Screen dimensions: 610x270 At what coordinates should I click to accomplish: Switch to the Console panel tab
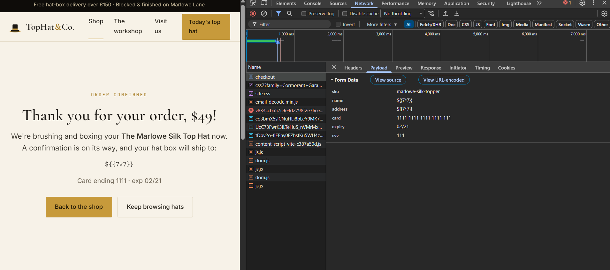tap(313, 4)
